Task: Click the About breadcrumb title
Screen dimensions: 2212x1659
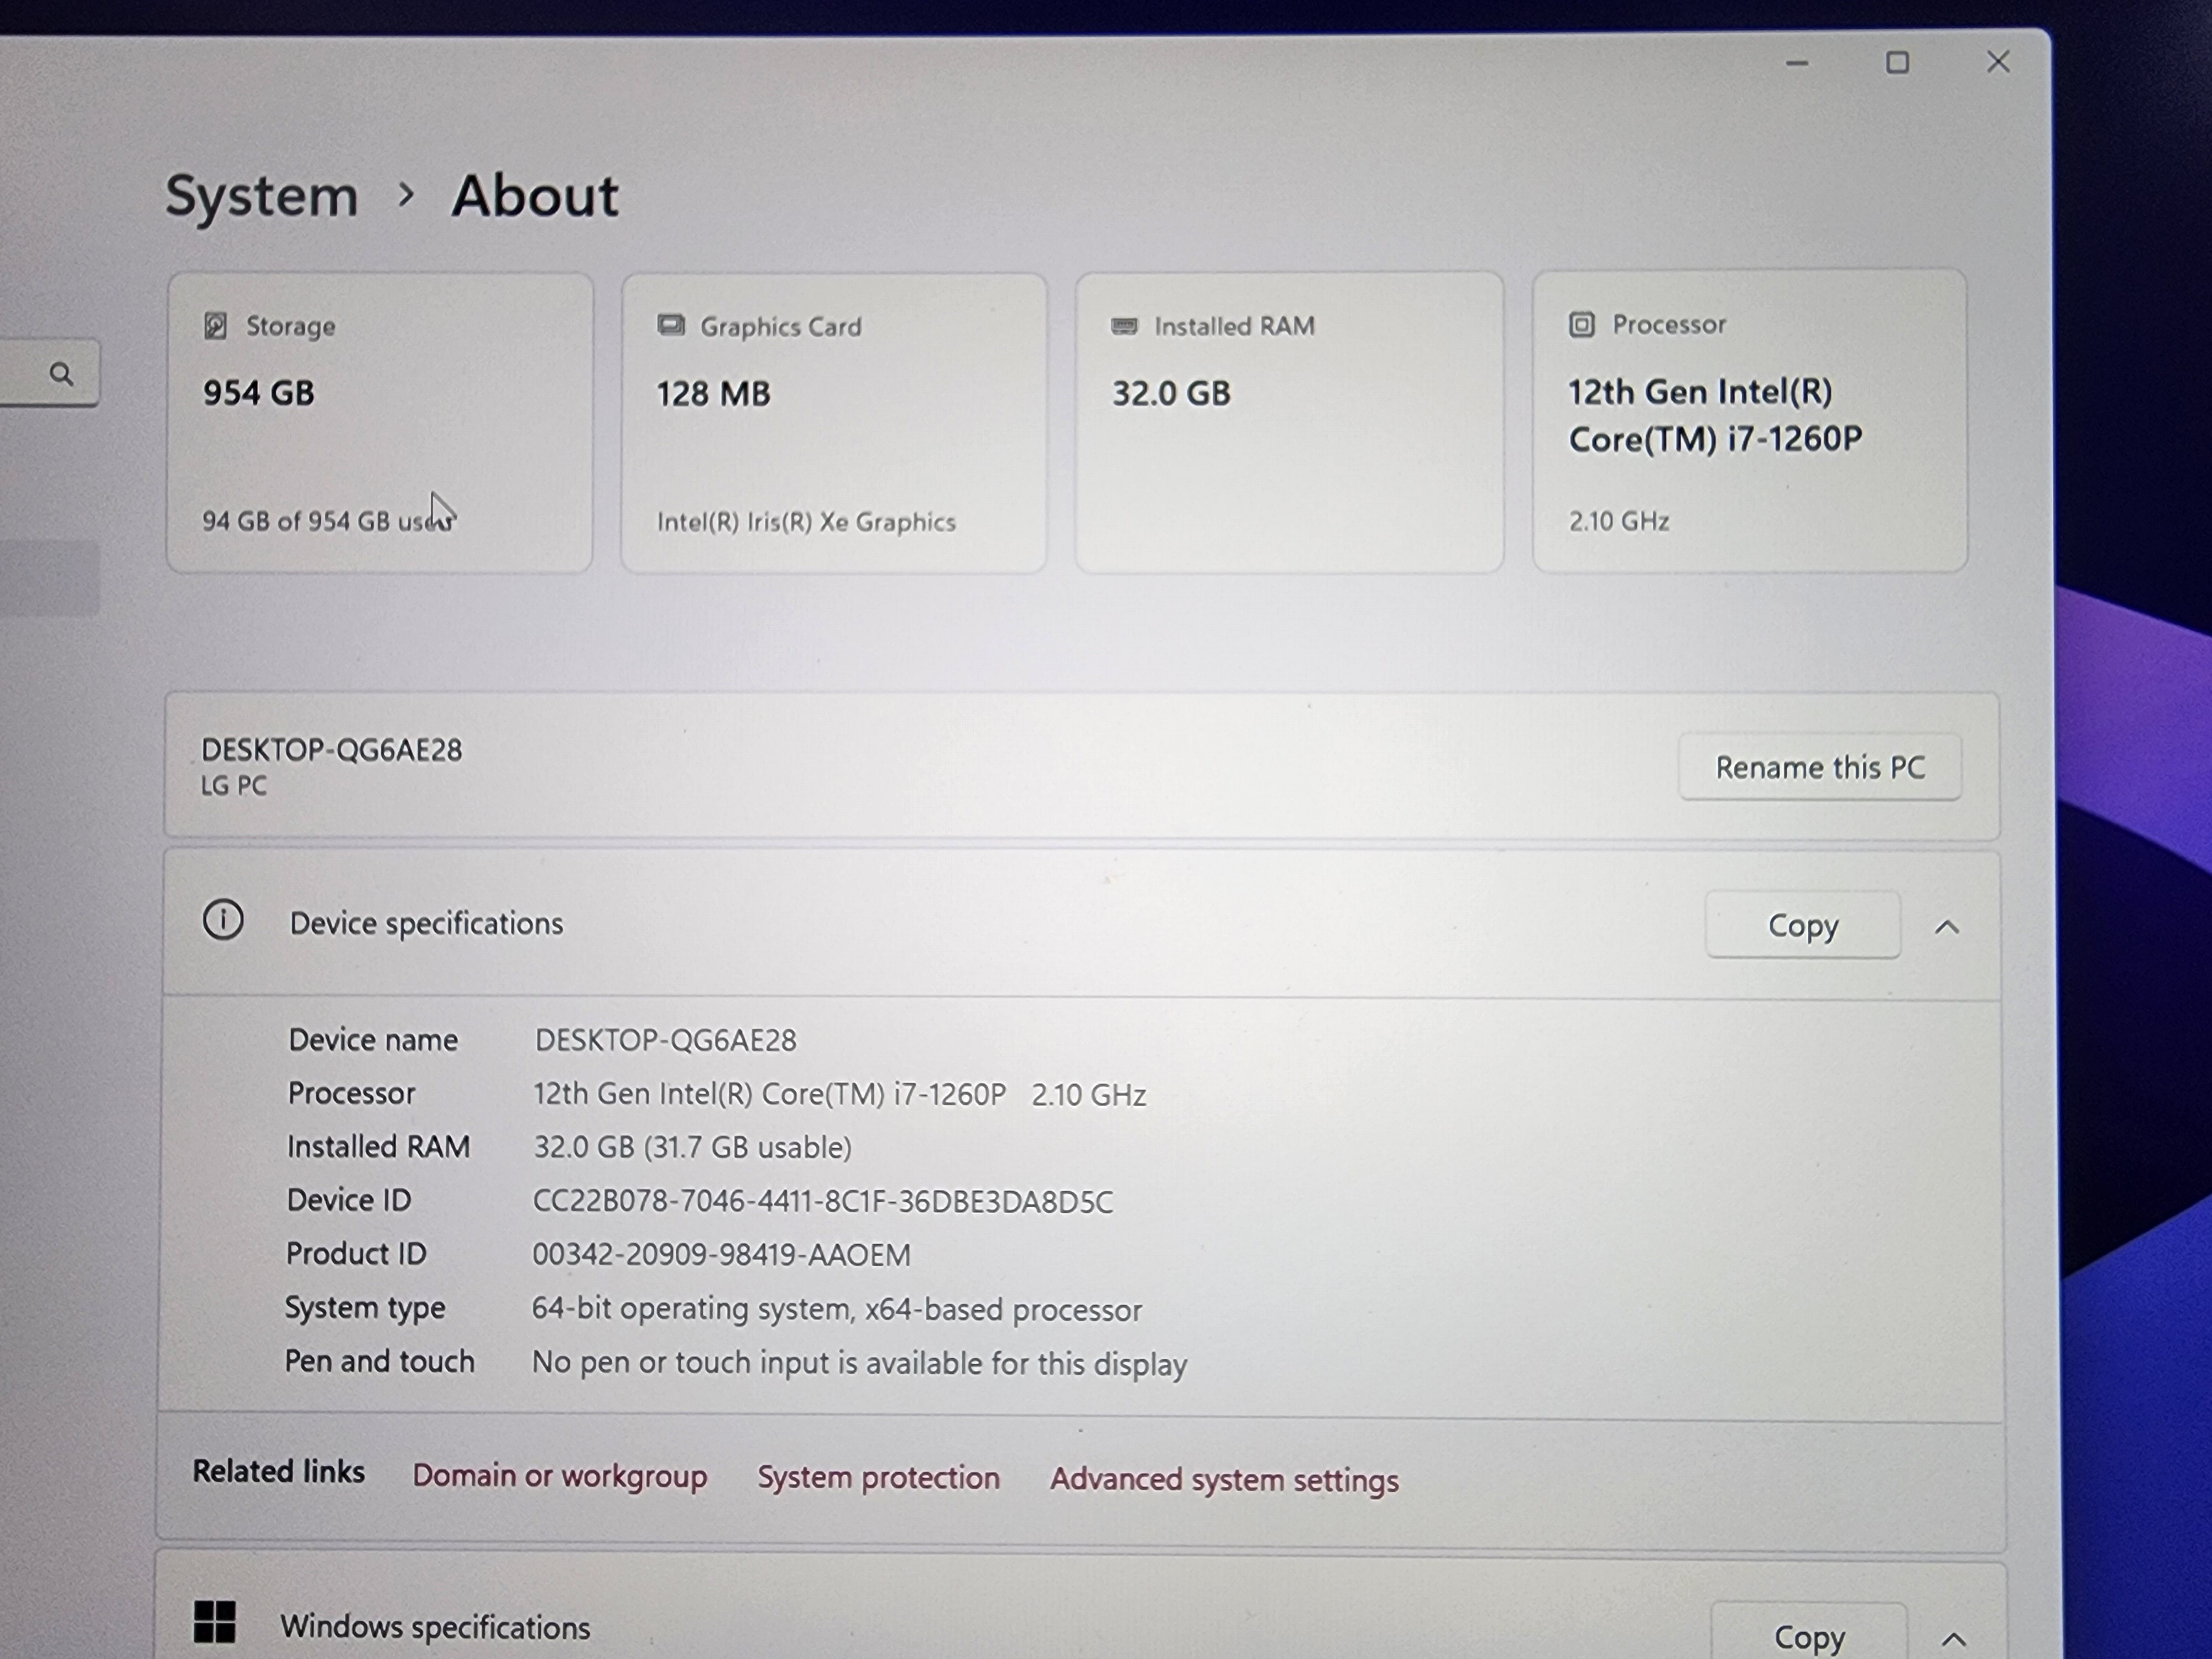Action: (x=535, y=196)
